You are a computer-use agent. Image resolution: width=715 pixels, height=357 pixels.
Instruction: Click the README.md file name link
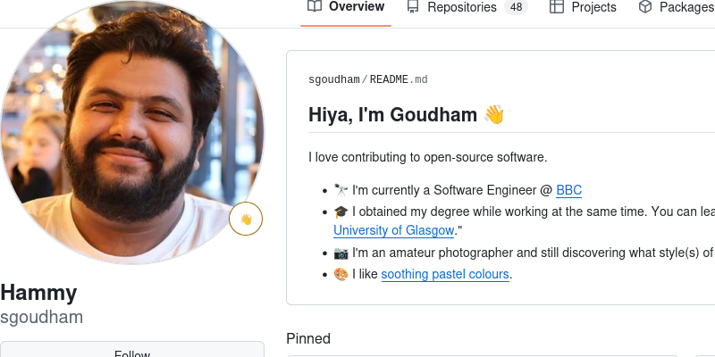399,79
